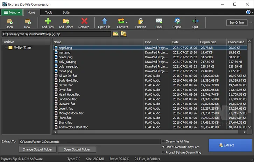The width and height of the screenshot is (254, 162).
Task: Click the blue Extract button
Action: pos(230,145)
